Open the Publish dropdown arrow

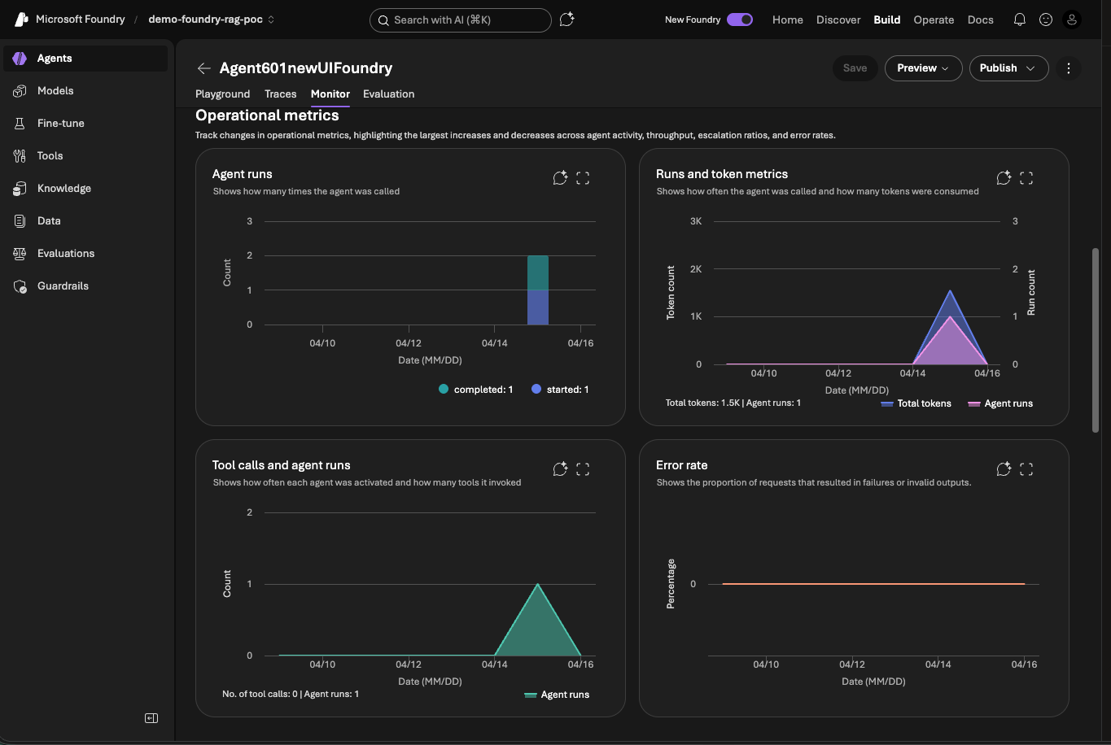pos(1030,68)
